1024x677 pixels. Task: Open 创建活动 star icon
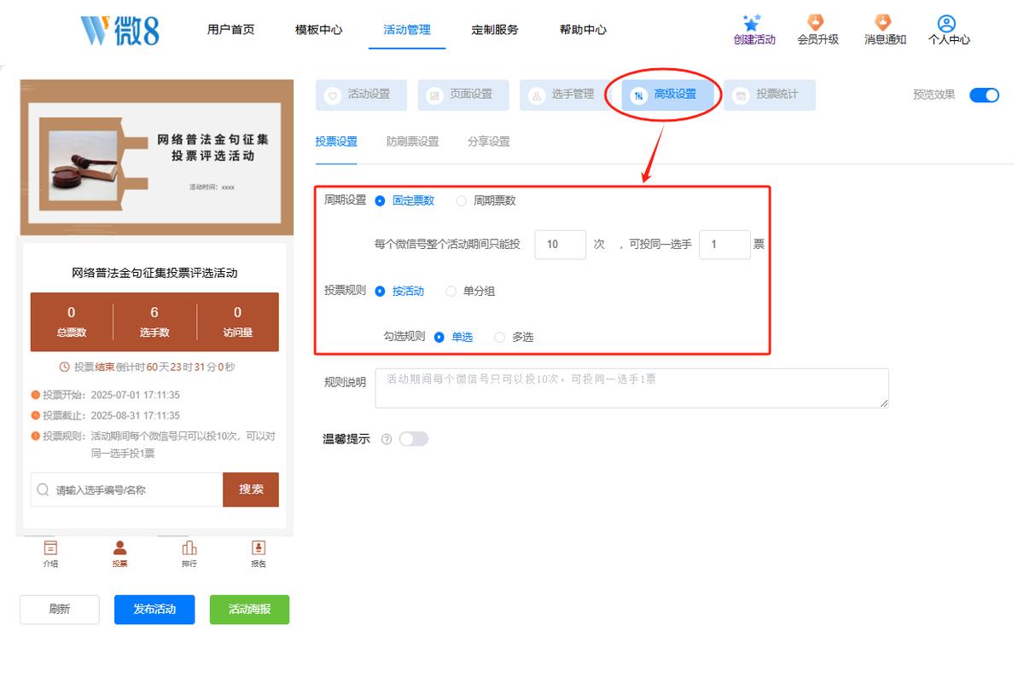pyautogui.click(x=752, y=23)
